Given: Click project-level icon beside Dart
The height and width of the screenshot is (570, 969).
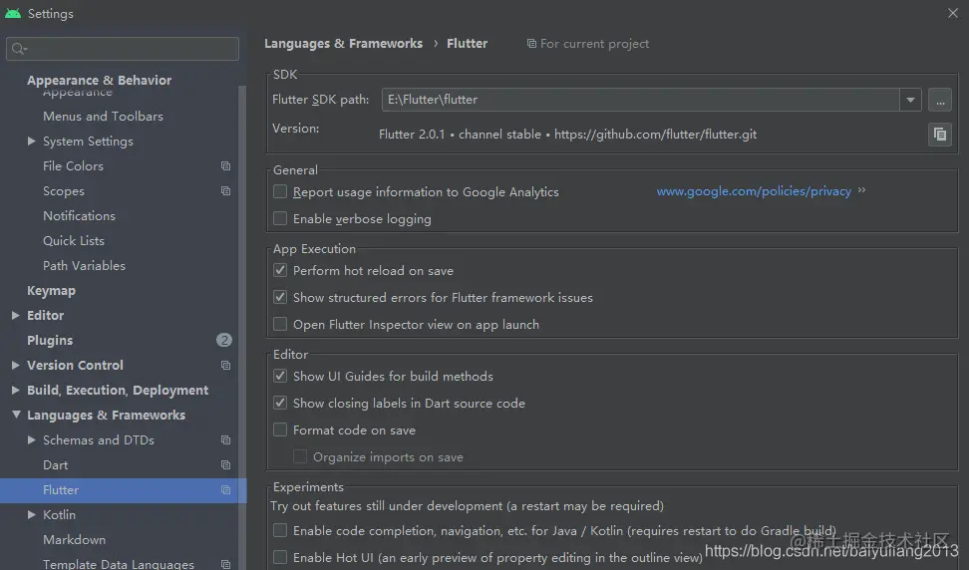Looking at the screenshot, I should [225, 464].
